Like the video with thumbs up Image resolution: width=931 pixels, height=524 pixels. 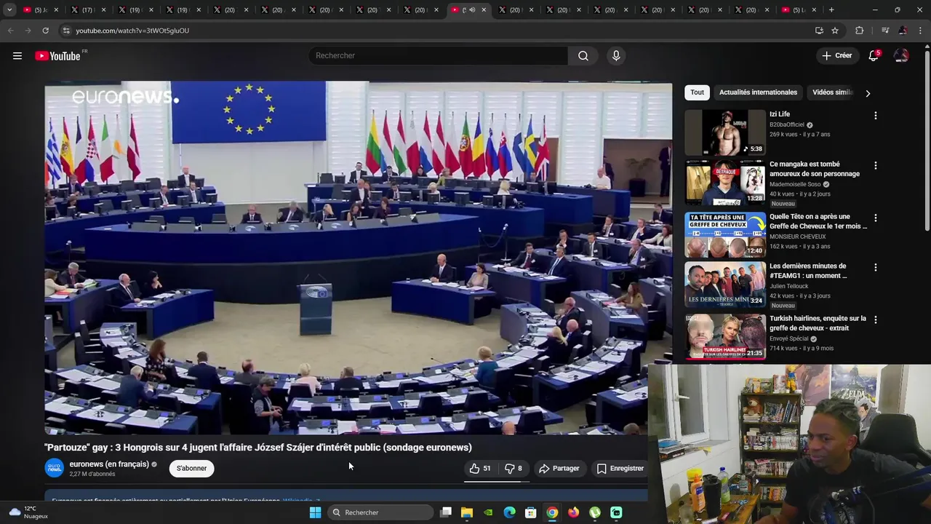pos(479,469)
